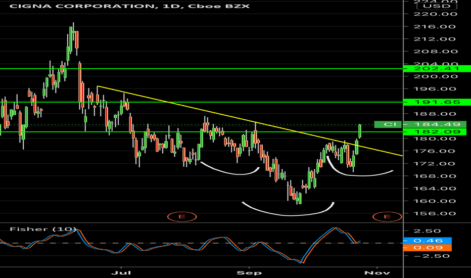Click the 156.00 price axis label
The width and height of the screenshot is (471, 278).
(435, 213)
